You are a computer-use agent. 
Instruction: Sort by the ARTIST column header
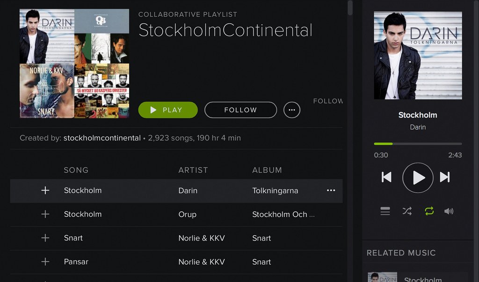(x=193, y=170)
